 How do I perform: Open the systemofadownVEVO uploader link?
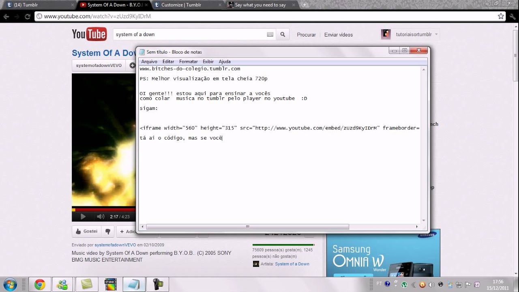click(x=115, y=245)
